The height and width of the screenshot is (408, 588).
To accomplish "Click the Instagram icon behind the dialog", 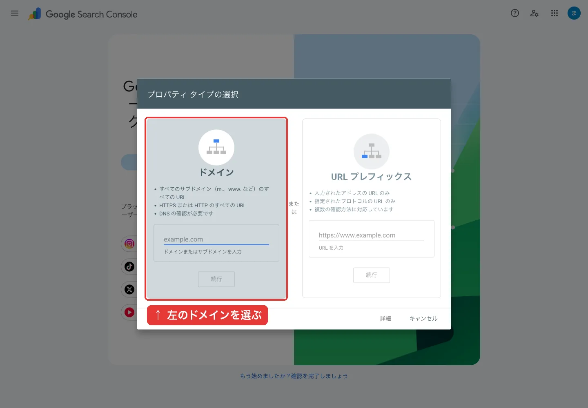I will pyautogui.click(x=129, y=244).
